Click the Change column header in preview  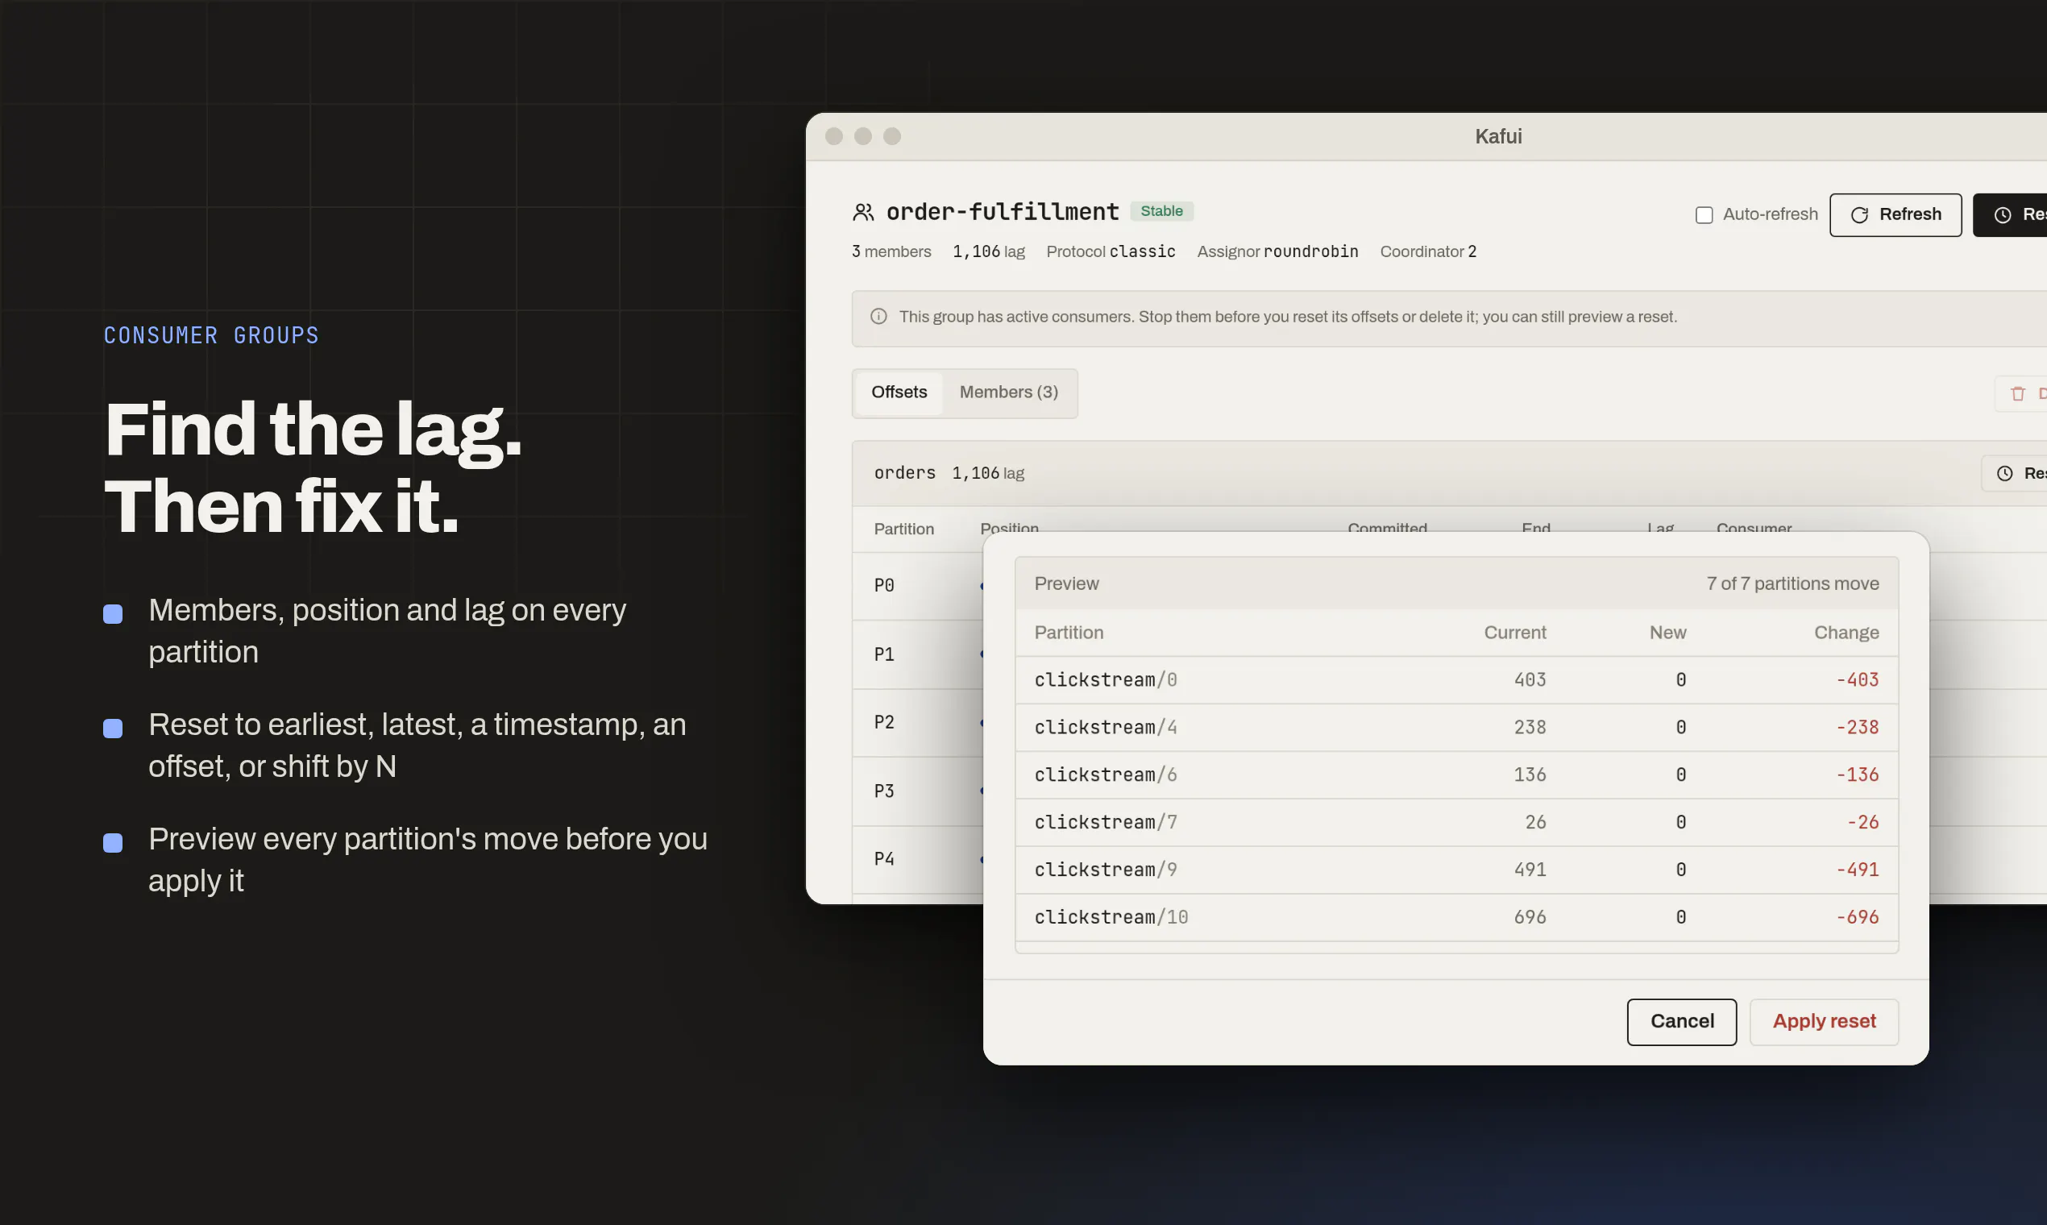coord(1846,633)
